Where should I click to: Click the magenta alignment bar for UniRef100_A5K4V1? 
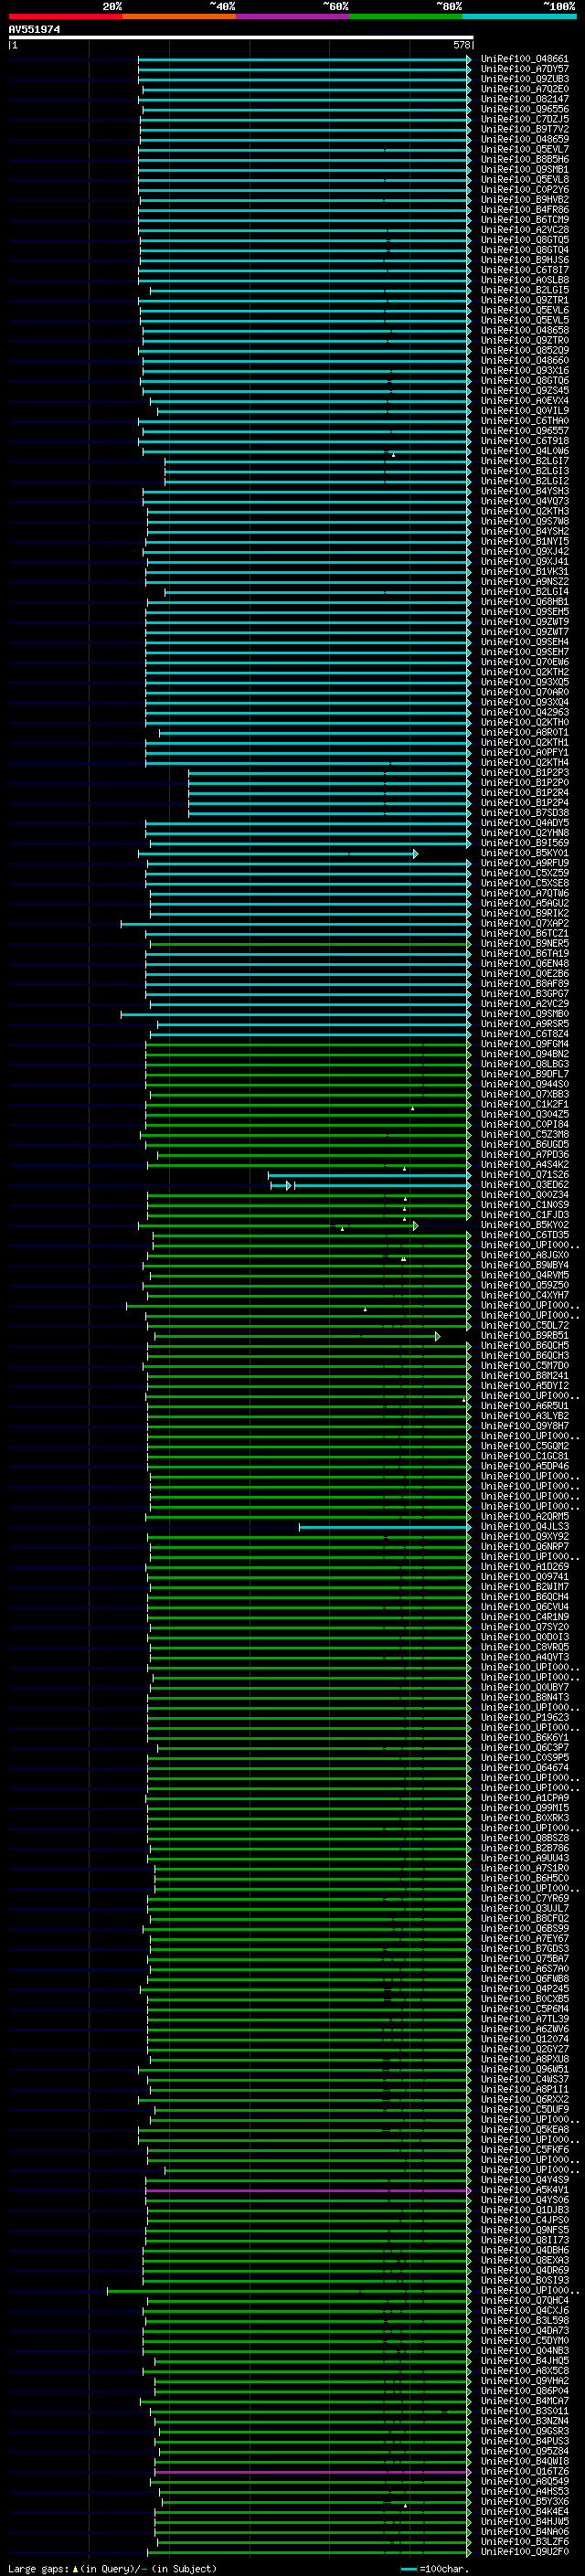click(x=308, y=2190)
